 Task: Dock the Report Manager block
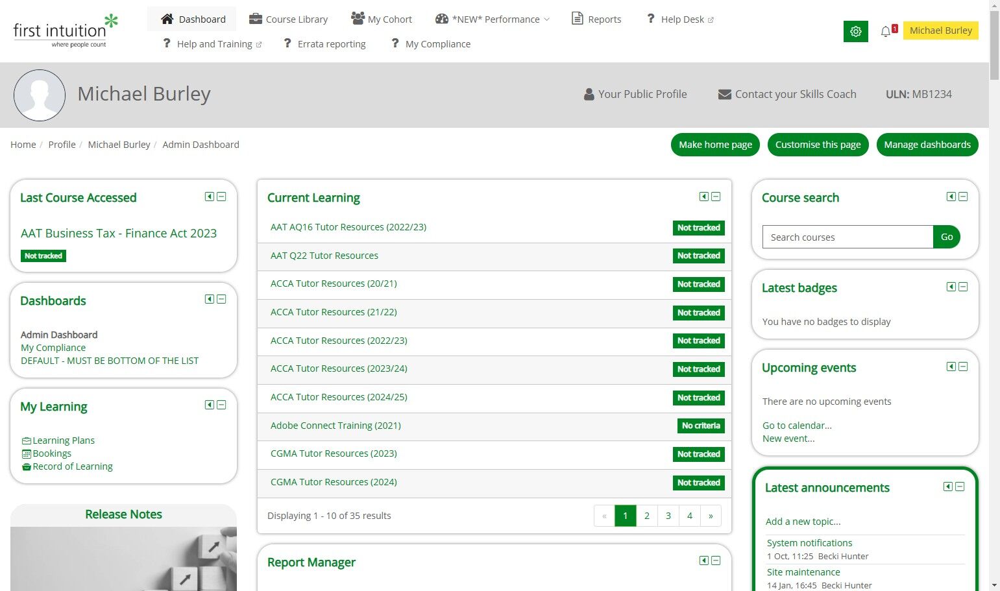[x=704, y=561]
